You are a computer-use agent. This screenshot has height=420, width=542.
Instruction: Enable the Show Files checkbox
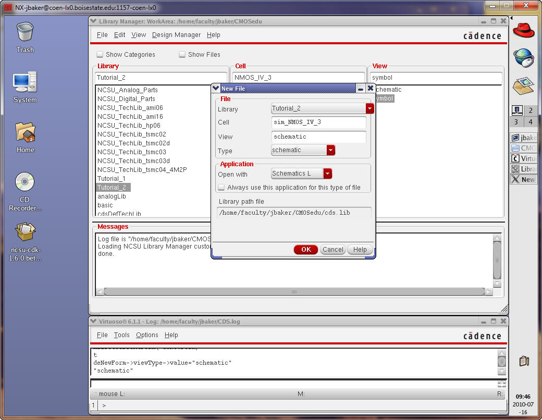click(x=182, y=55)
